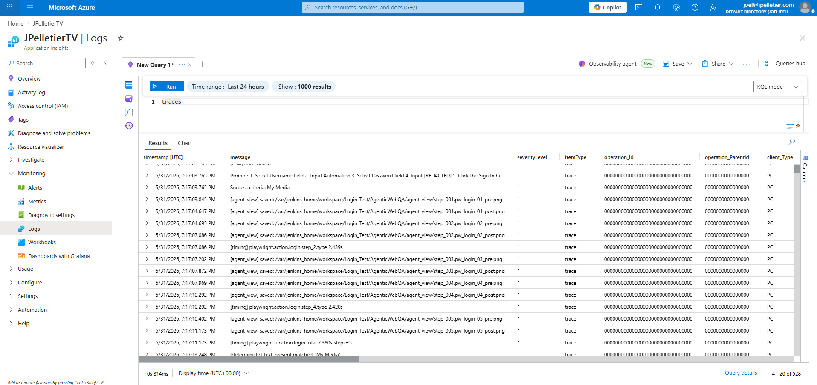Open the KQL mode dropdown
Viewport: 817px width, 385px height.
(777, 87)
